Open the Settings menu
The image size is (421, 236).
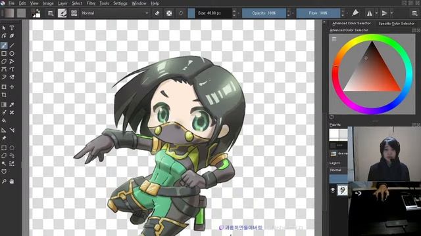click(120, 3)
